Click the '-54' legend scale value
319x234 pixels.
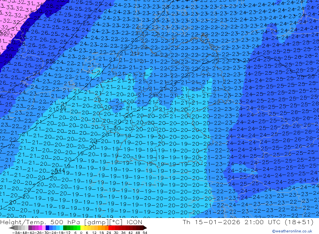pos(16,233)
